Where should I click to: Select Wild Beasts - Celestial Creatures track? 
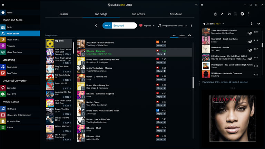tap(232, 74)
